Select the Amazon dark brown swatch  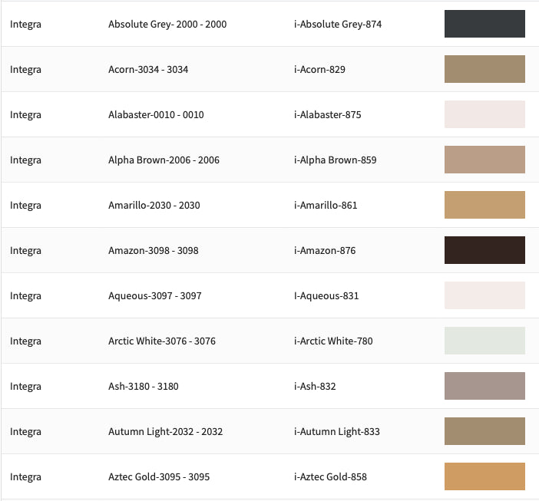(484, 250)
